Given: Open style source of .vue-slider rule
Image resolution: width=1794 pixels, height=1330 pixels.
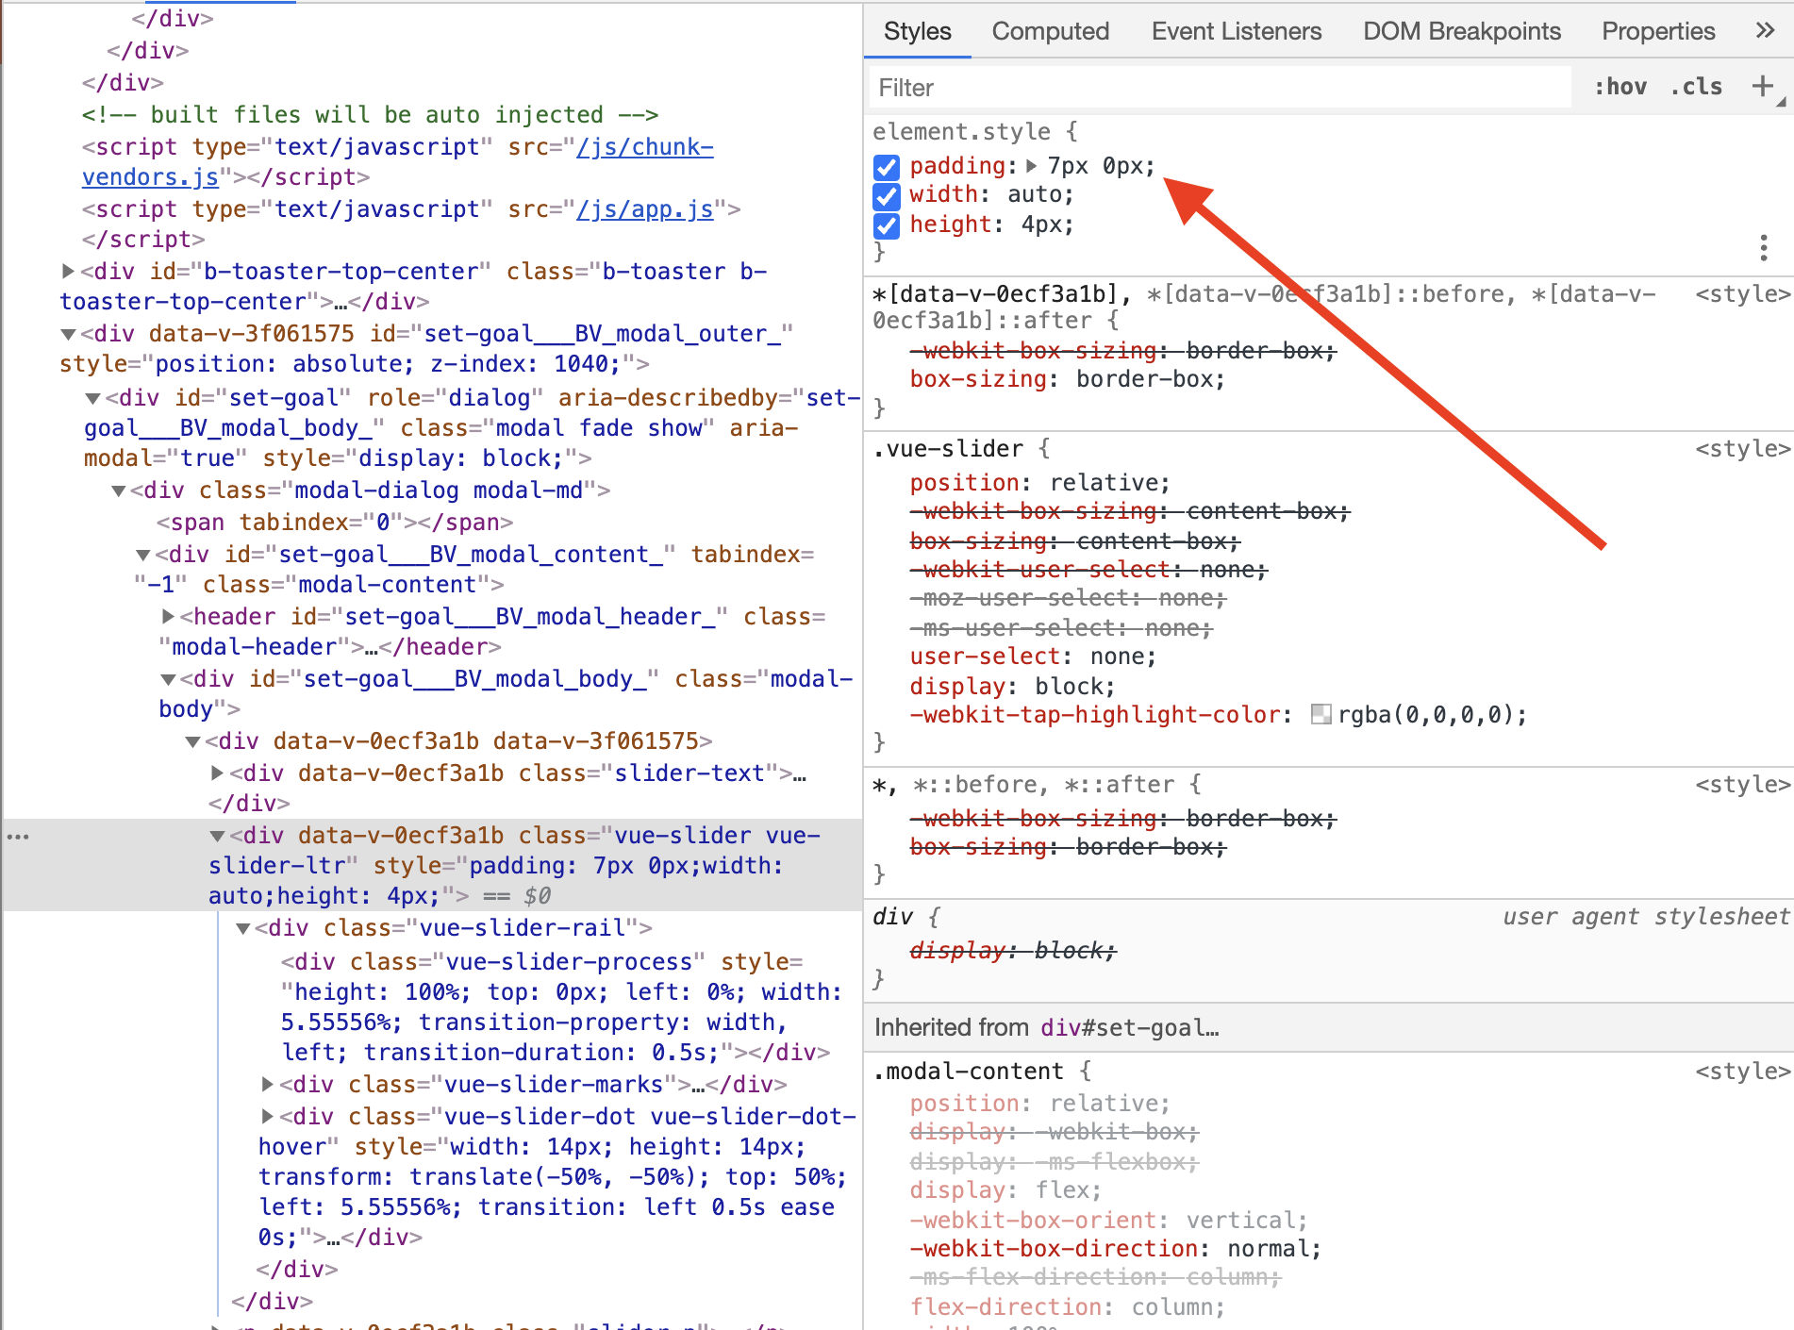Looking at the screenshot, I should click(x=1742, y=449).
